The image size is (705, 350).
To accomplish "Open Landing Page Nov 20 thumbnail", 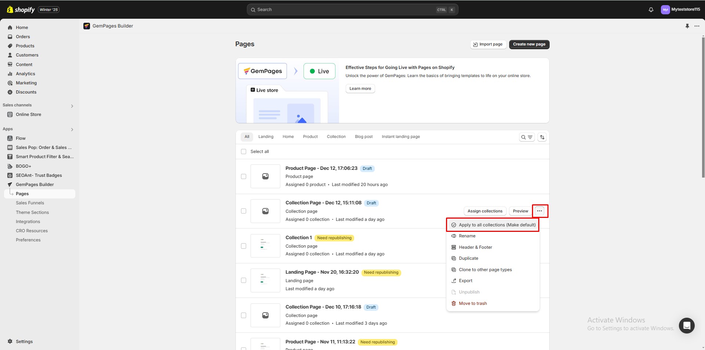I will [265, 281].
